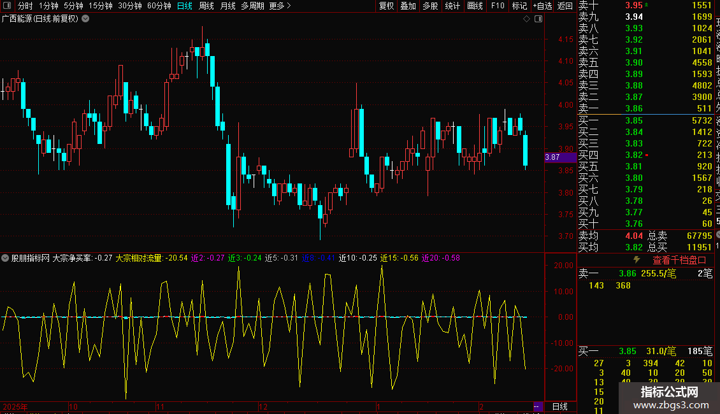720x414 pixels.
Task: Click the 叠加 overlay button
Action: coord(408,6)
